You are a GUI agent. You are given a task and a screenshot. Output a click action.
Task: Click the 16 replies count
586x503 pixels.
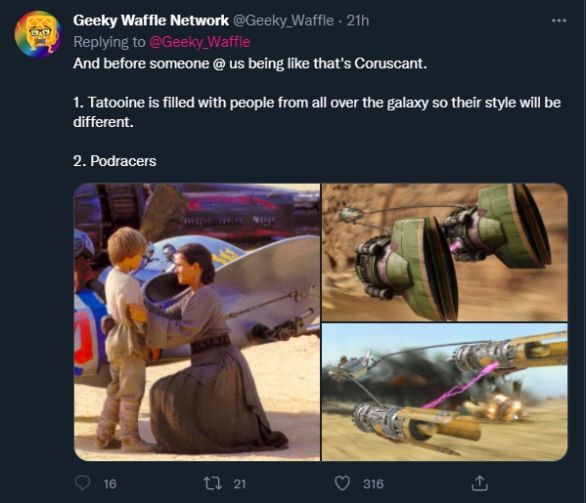pyautogui.click(x=110, y=484)
